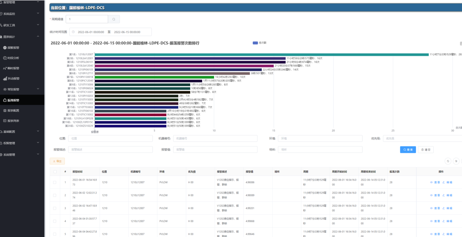
Task: Open 抖动报警 in the sidebar
Action: [13, 79]
